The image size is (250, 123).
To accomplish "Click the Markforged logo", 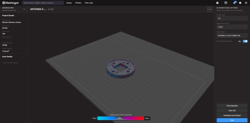I will coord(10,3).
